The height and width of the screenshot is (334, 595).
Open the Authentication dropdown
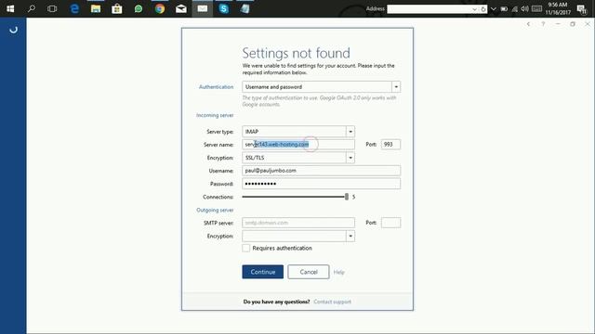pos(396,86)
